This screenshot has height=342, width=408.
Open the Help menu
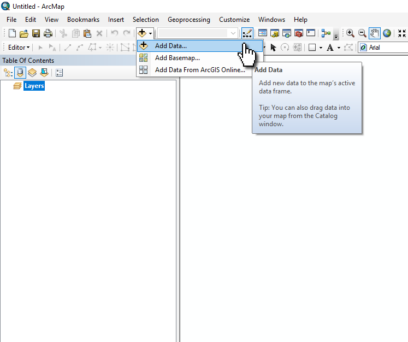(x=300, y=20)
